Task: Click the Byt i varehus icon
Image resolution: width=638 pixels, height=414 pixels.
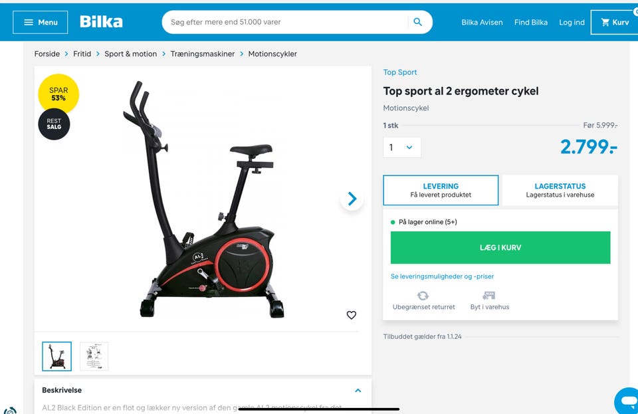Action: point(488,295)
